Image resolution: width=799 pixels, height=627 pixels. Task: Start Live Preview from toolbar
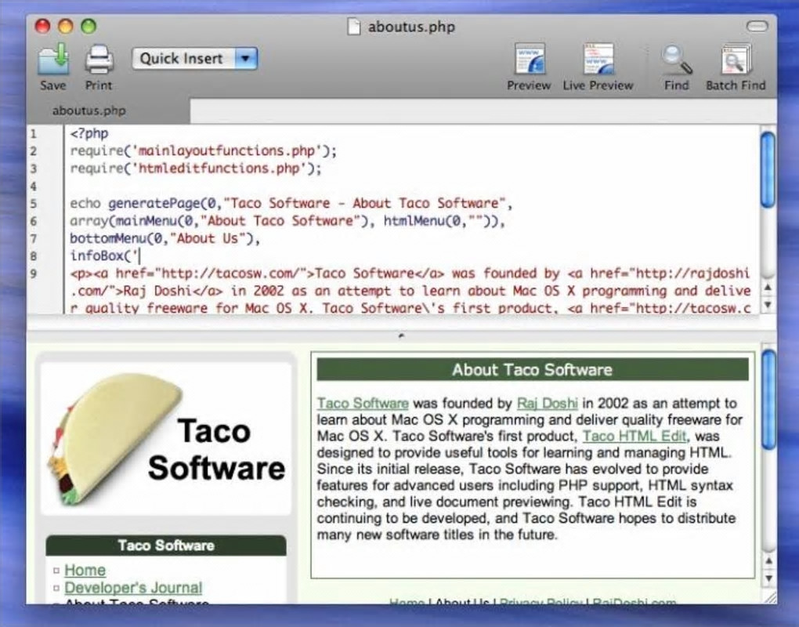tap(598, 59)
